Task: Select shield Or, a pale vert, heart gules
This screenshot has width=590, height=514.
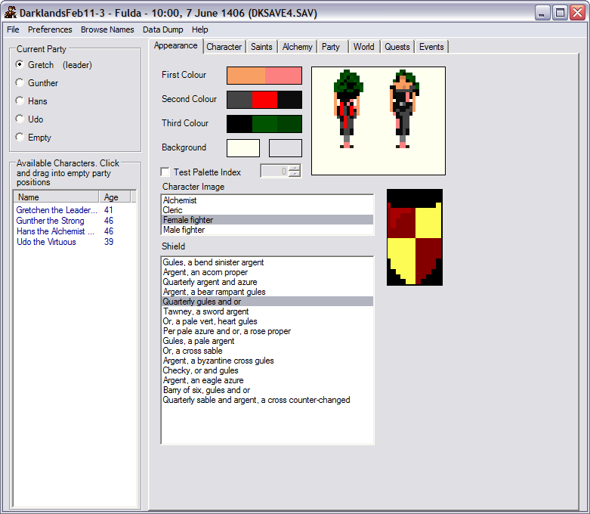Action: [x=267, y=320]
